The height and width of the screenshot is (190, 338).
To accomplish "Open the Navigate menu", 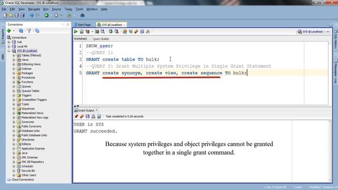I will (34, 9).
